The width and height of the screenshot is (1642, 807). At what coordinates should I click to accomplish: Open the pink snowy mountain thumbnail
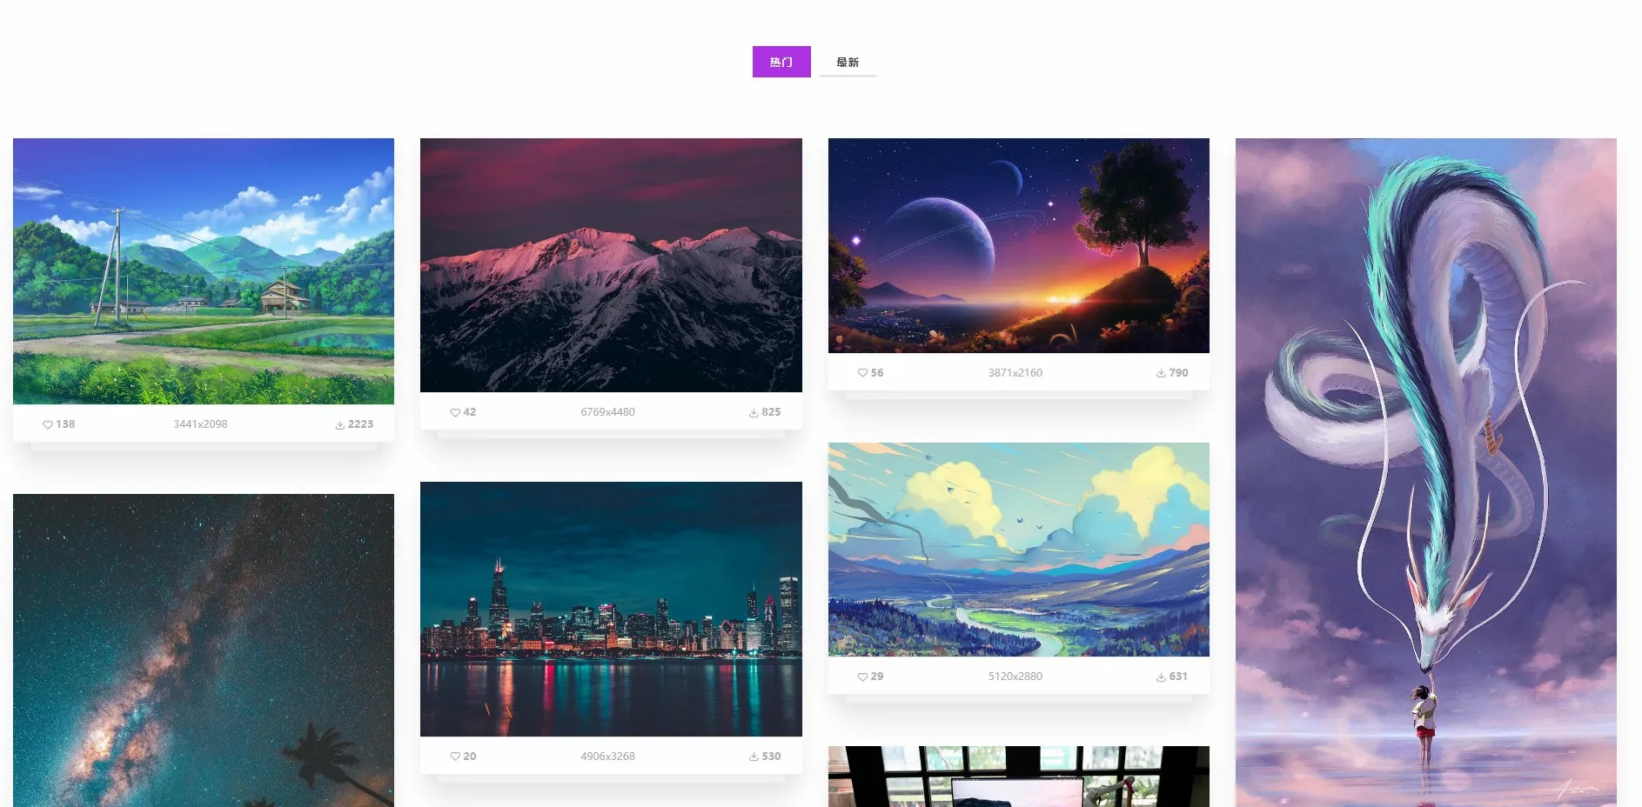click(611, 265)
